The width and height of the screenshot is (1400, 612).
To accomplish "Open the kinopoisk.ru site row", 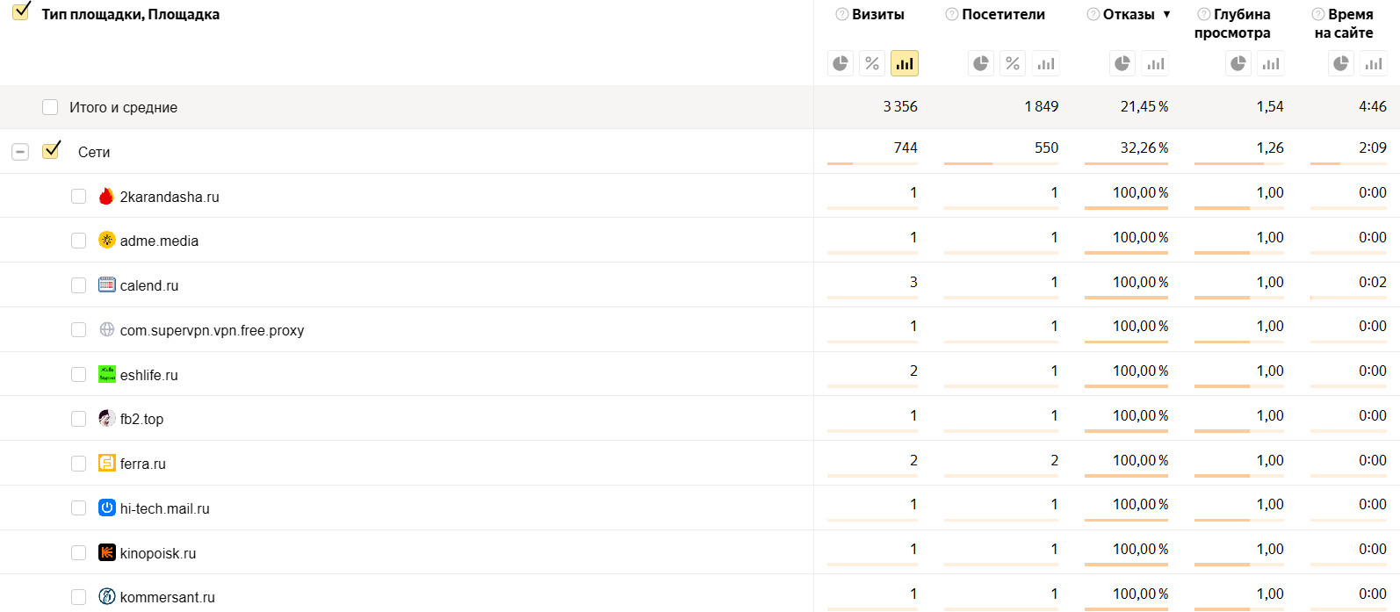I will pyautogui.click(x=158, y=553).
